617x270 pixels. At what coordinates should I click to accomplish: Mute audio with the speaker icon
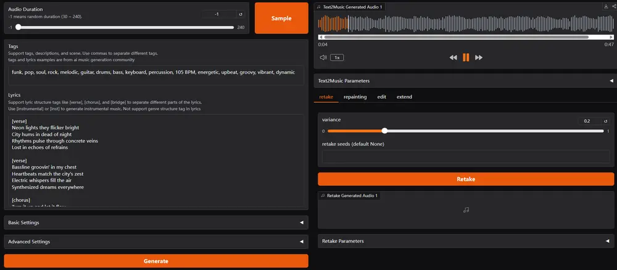click(323, 57)
